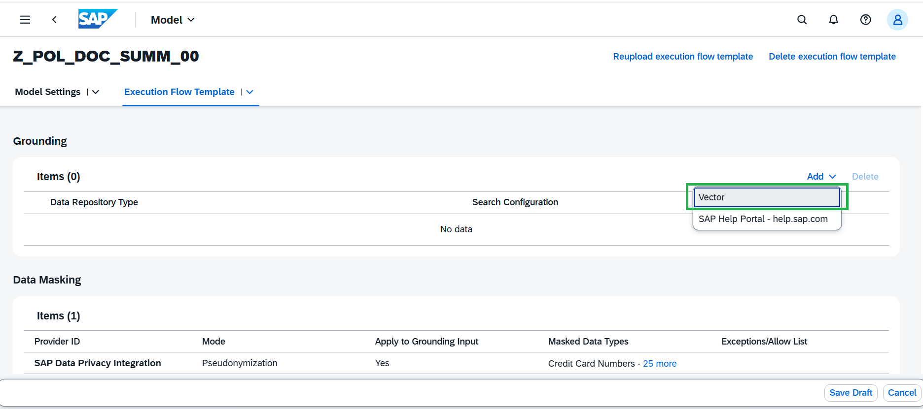Open the search icon in header
The width and height of the screenshot is (923, 409).
[802, 20]
